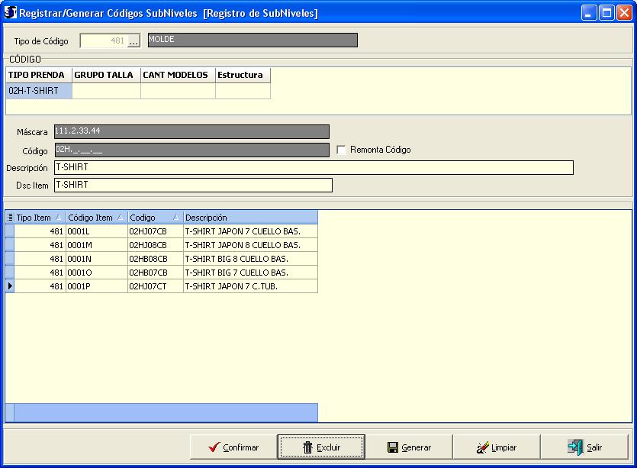
Task: Click the floppy disk Generar icon
Action: pos(392,447)
